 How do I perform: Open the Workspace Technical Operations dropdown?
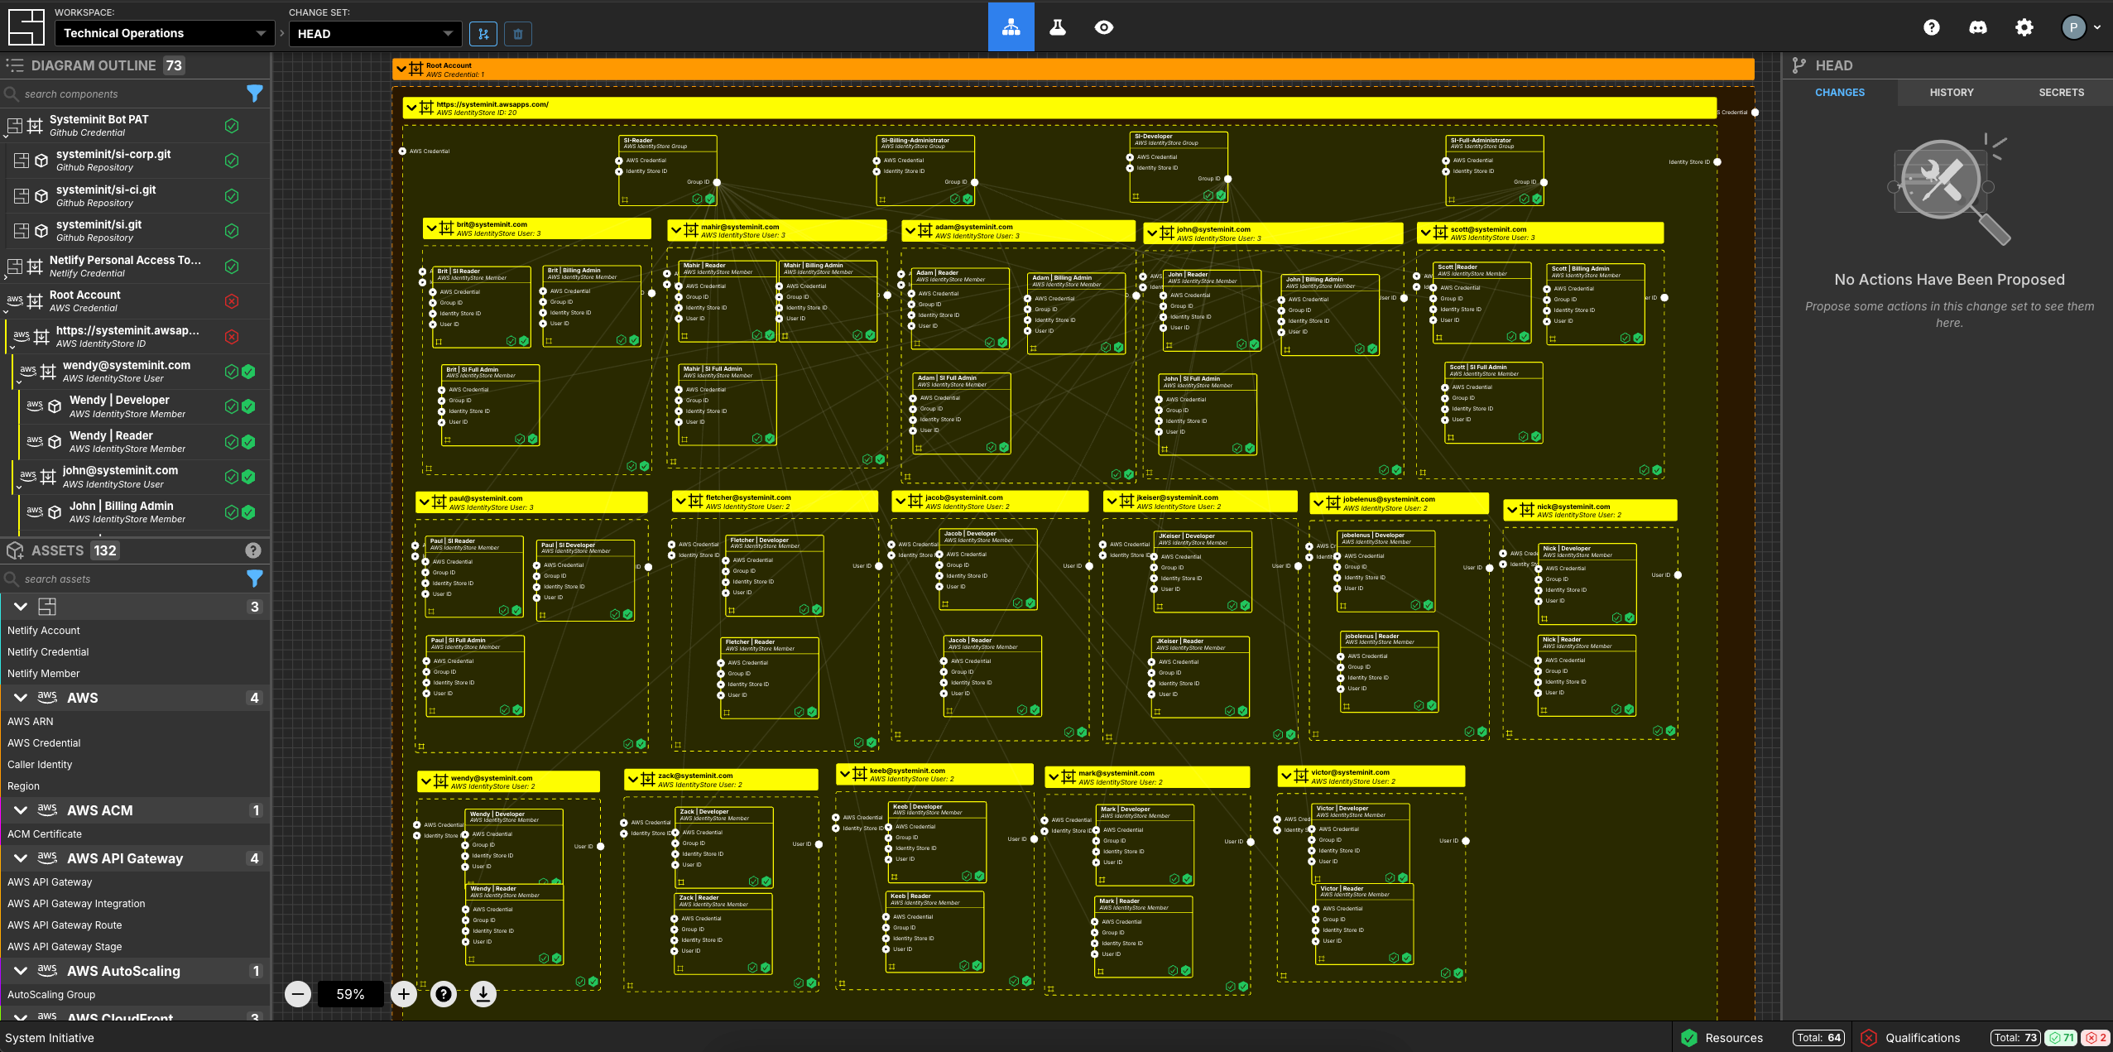(x=165, y=33)
